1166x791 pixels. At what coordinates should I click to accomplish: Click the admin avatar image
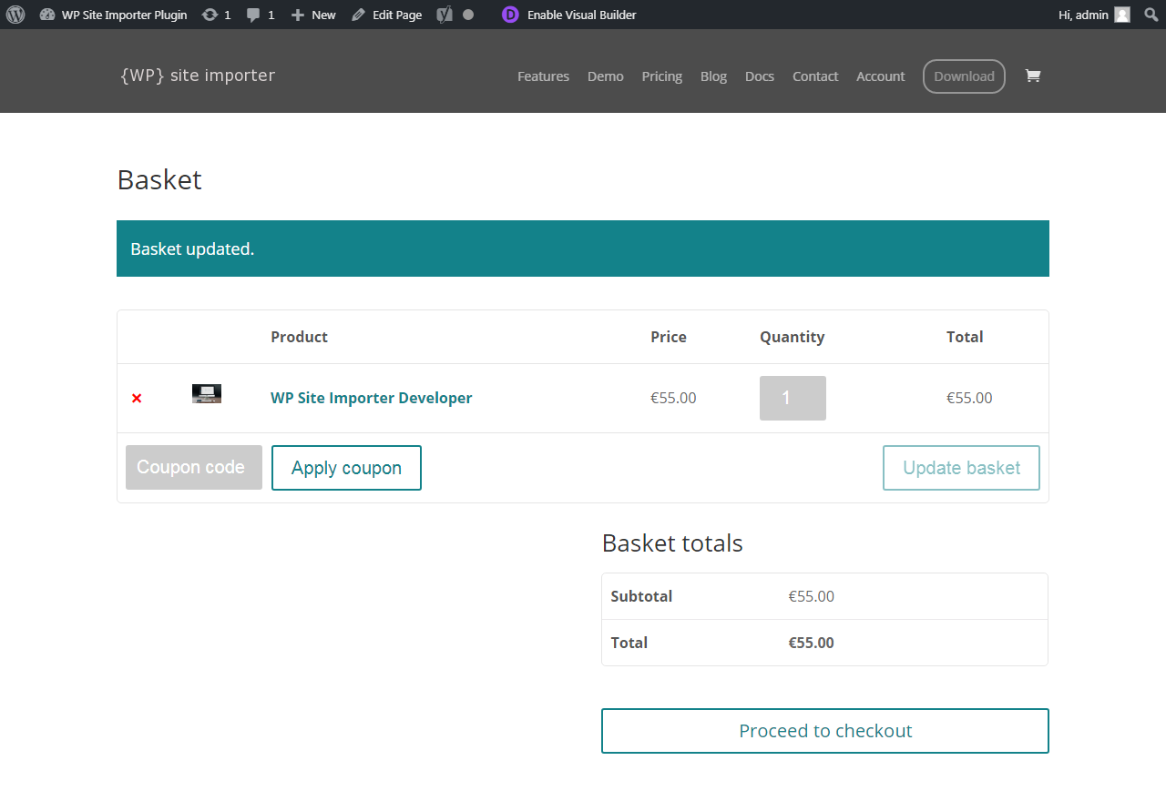pyautogui.click(x=1122, y=15)
